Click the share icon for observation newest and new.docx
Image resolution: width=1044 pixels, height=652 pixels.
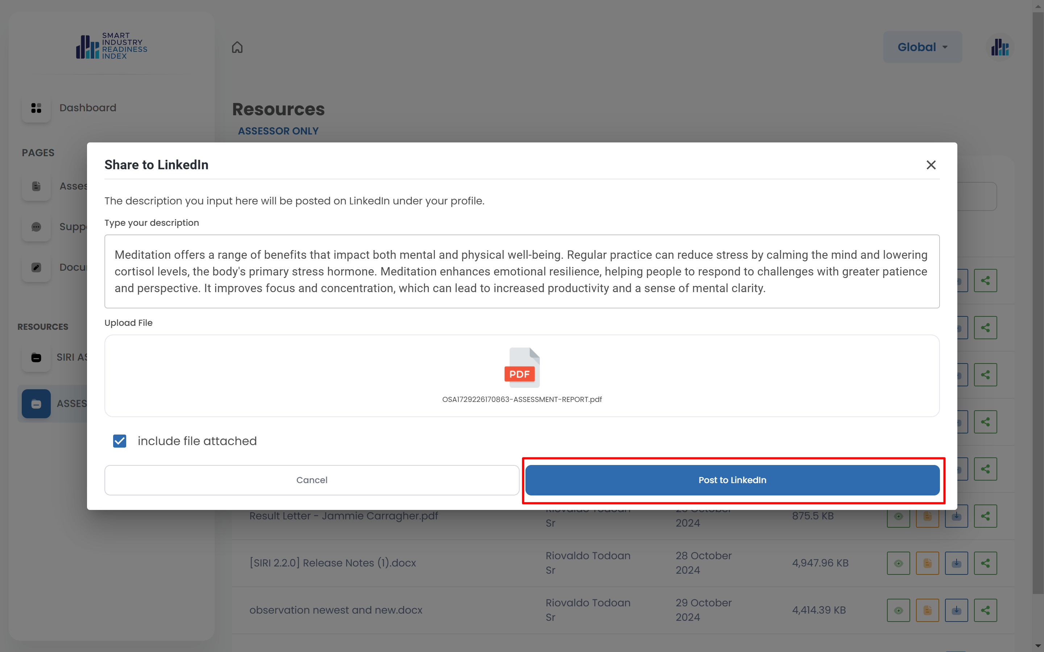[x=985, y=610]
